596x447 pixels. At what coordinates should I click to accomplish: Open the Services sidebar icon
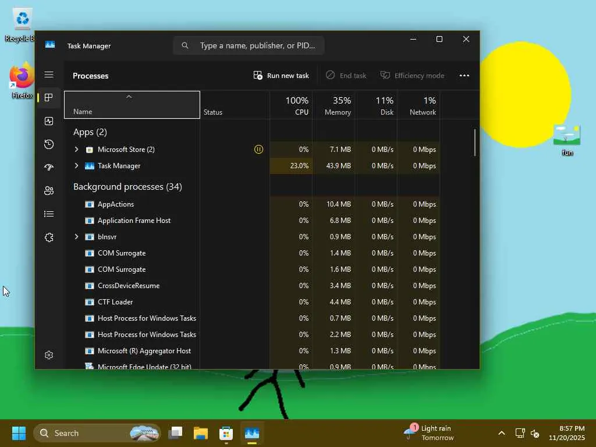[x=49, y=237]
